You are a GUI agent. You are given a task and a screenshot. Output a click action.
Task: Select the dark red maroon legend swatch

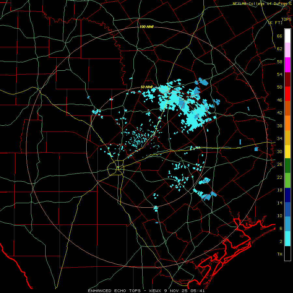tap(287, 79)
